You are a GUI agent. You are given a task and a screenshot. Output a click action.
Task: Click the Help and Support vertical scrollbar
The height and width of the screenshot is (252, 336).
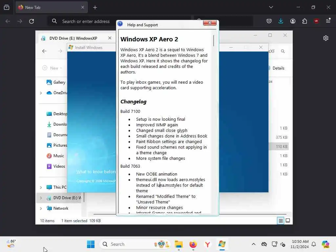(x=214, y=41)
